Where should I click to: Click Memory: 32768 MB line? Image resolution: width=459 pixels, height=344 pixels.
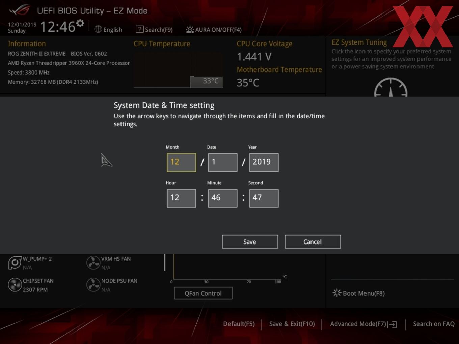coord(53,82)
